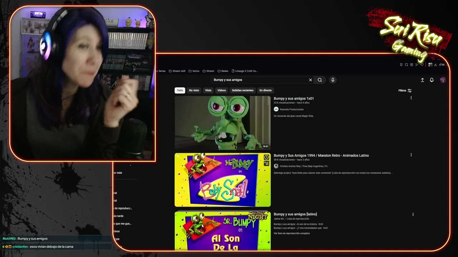Open the YouTube upload/create icon
The image size is (458, 257).
(422, 80)
